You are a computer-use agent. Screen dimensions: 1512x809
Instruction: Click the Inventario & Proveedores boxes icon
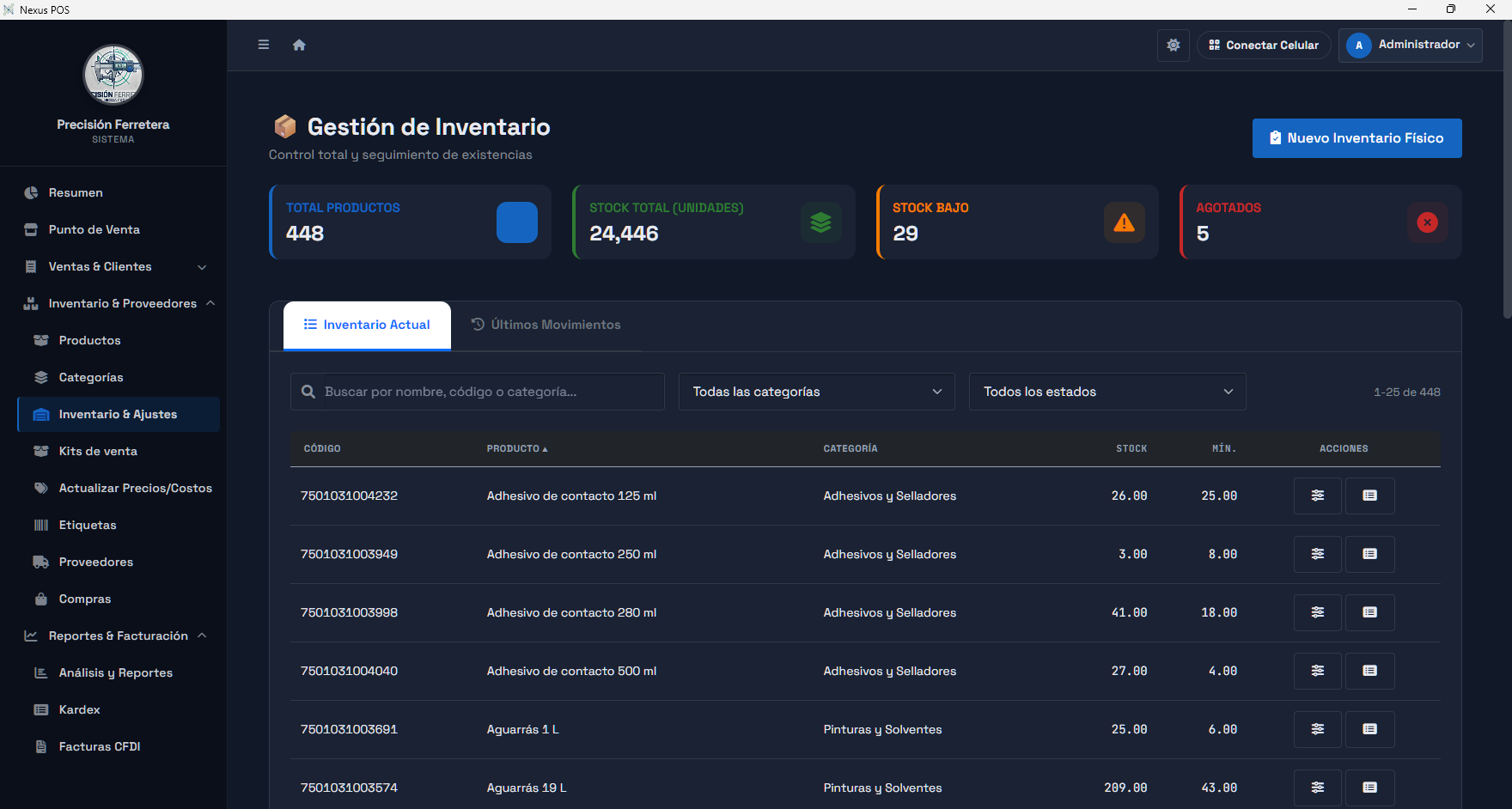(31, 303)
